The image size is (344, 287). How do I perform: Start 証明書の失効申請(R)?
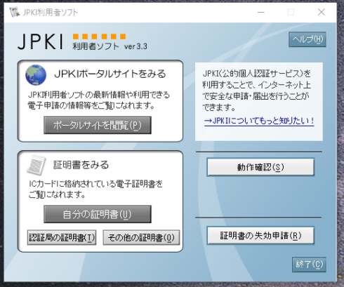260,236
